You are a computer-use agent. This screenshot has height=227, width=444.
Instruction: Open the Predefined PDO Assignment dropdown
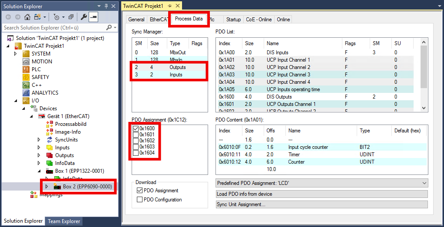coord(321,183)
